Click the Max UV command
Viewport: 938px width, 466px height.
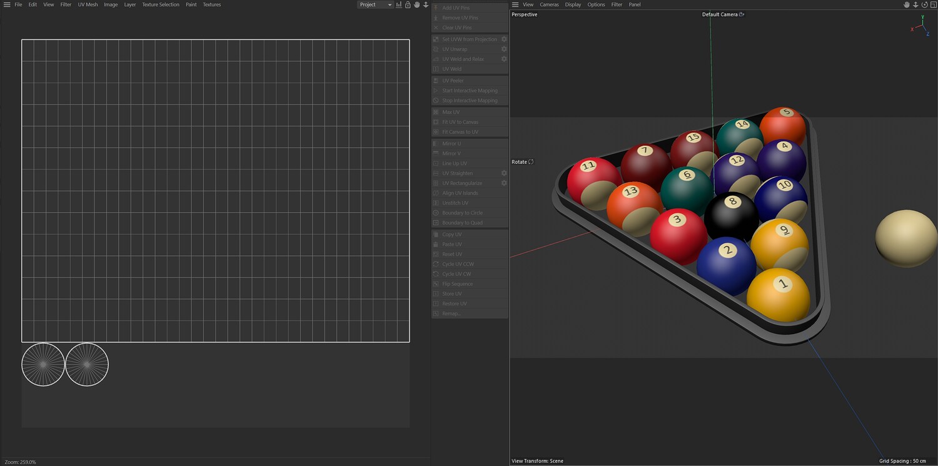pos(470,112)
